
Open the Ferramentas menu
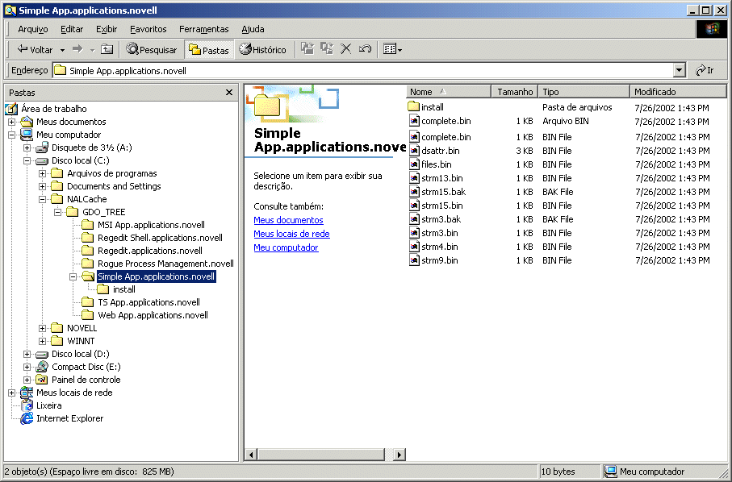[203, 29]
